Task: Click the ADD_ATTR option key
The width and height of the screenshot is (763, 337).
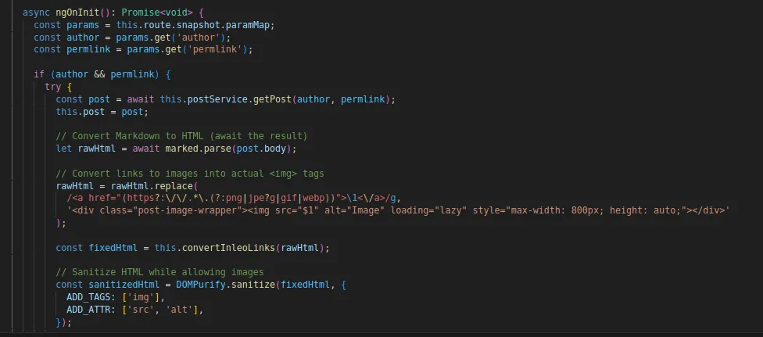Action: [x=88, y=310]
